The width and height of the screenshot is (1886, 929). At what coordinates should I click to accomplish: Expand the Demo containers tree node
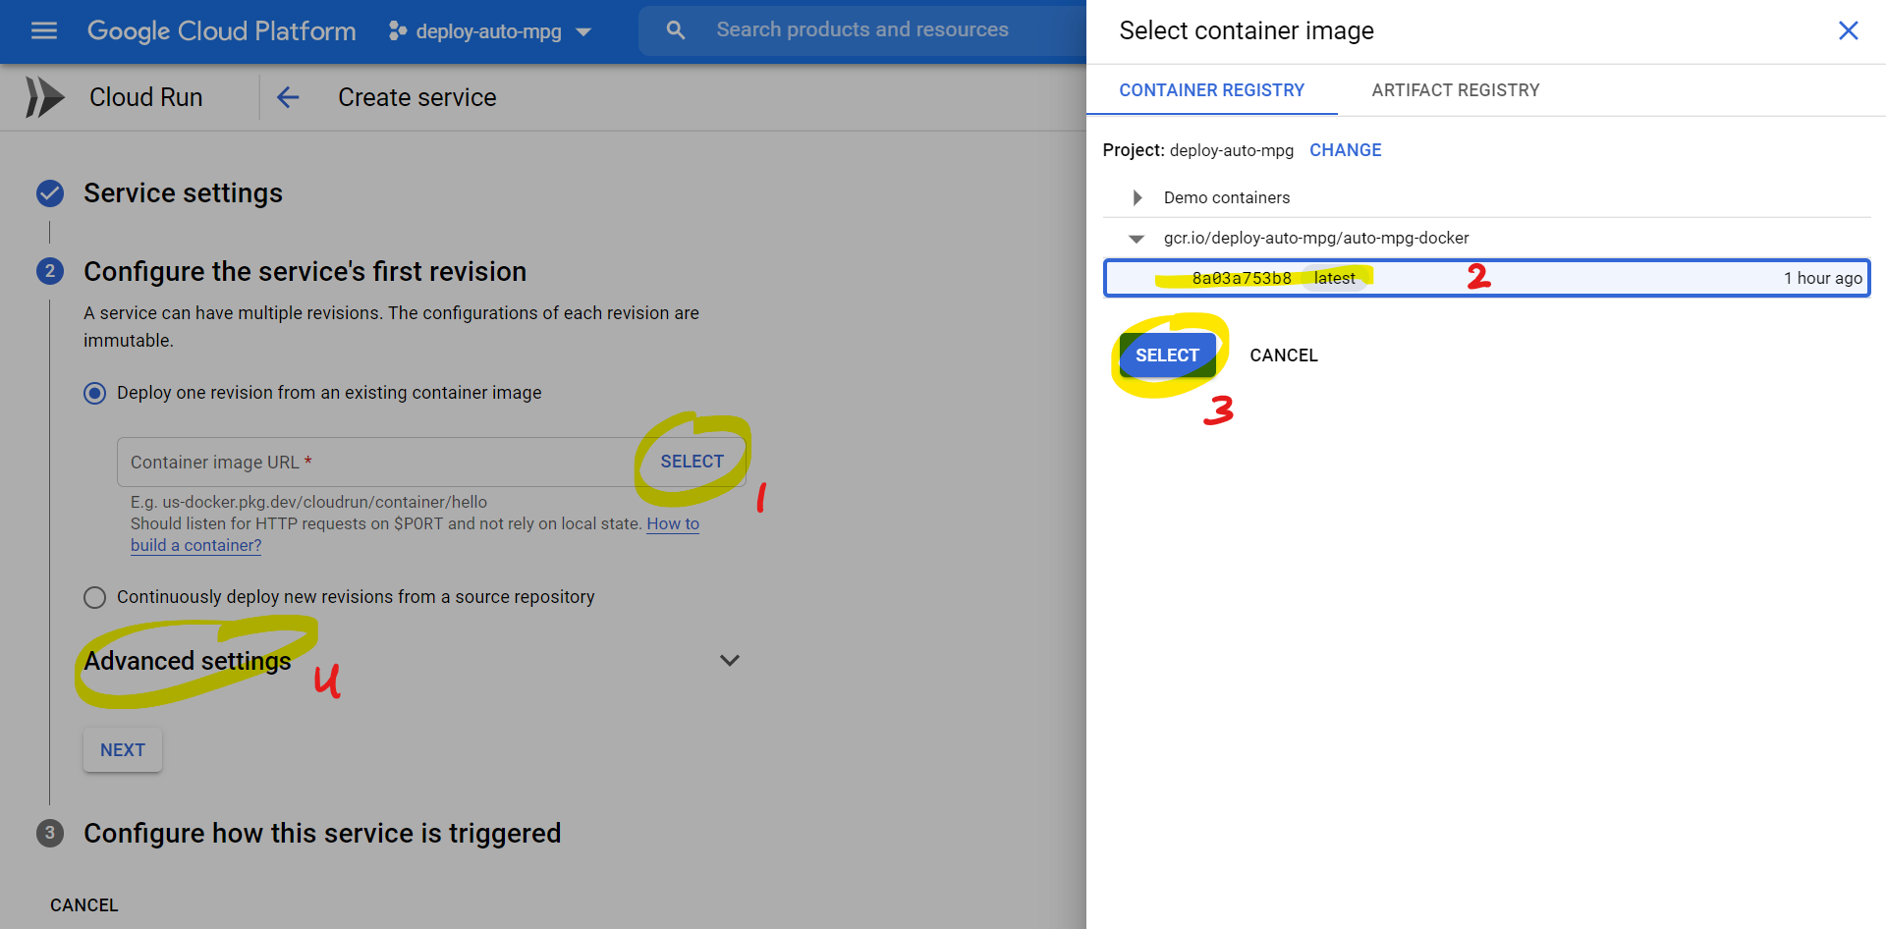point(1137,197)
